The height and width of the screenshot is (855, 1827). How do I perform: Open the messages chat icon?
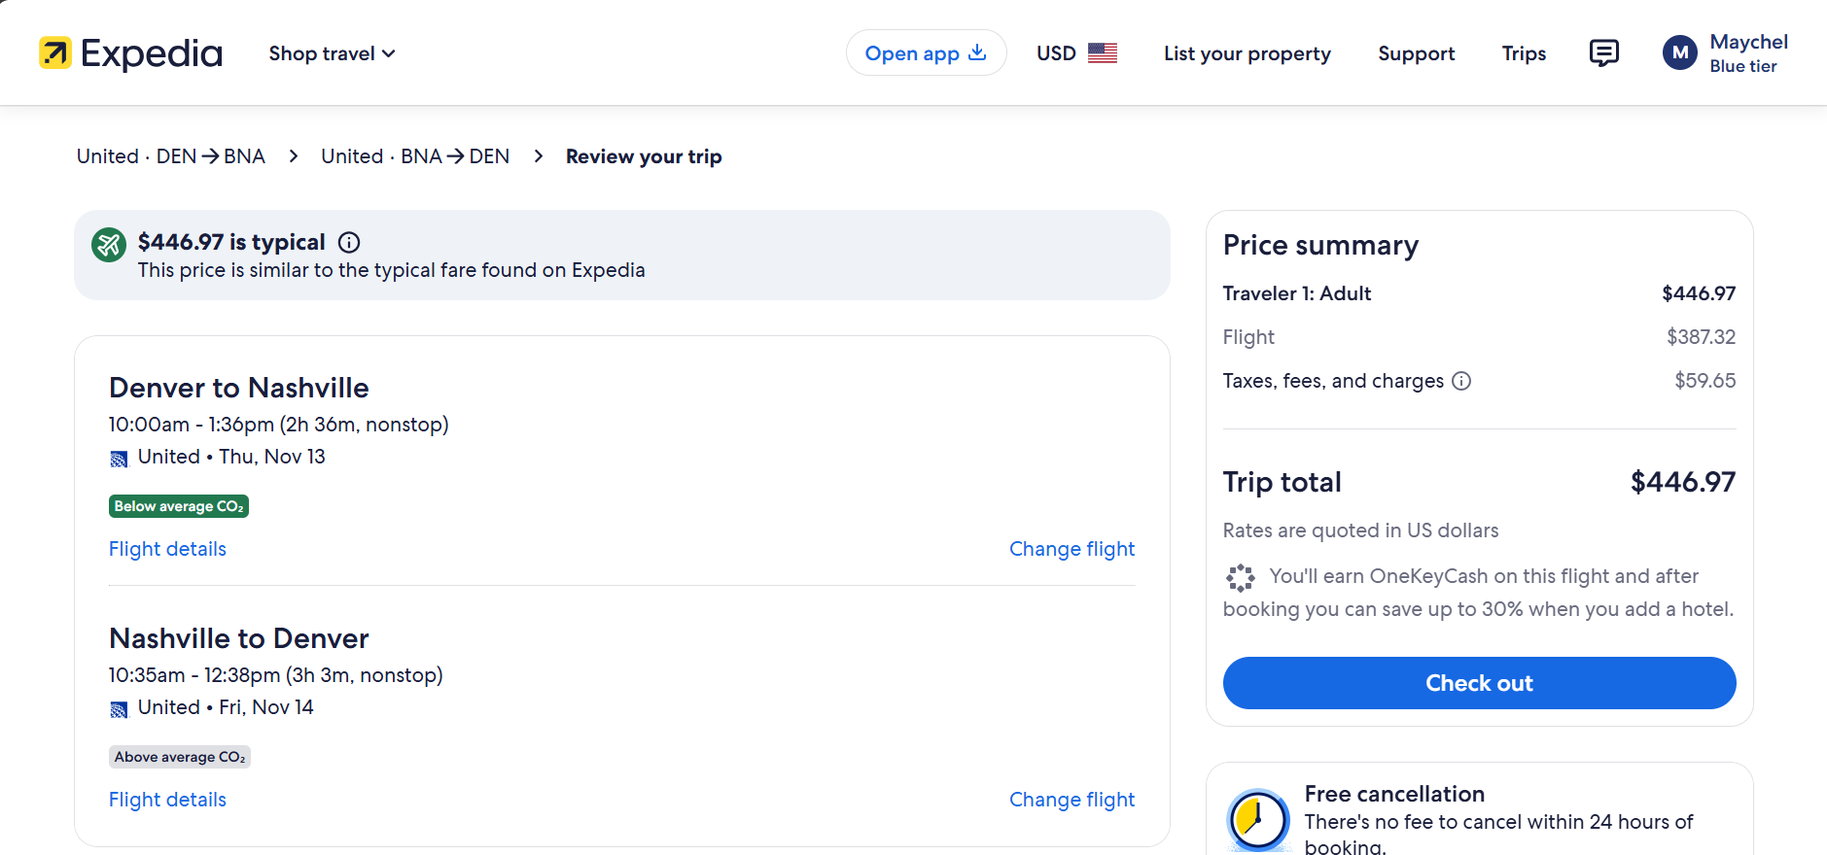(1603, 53)
